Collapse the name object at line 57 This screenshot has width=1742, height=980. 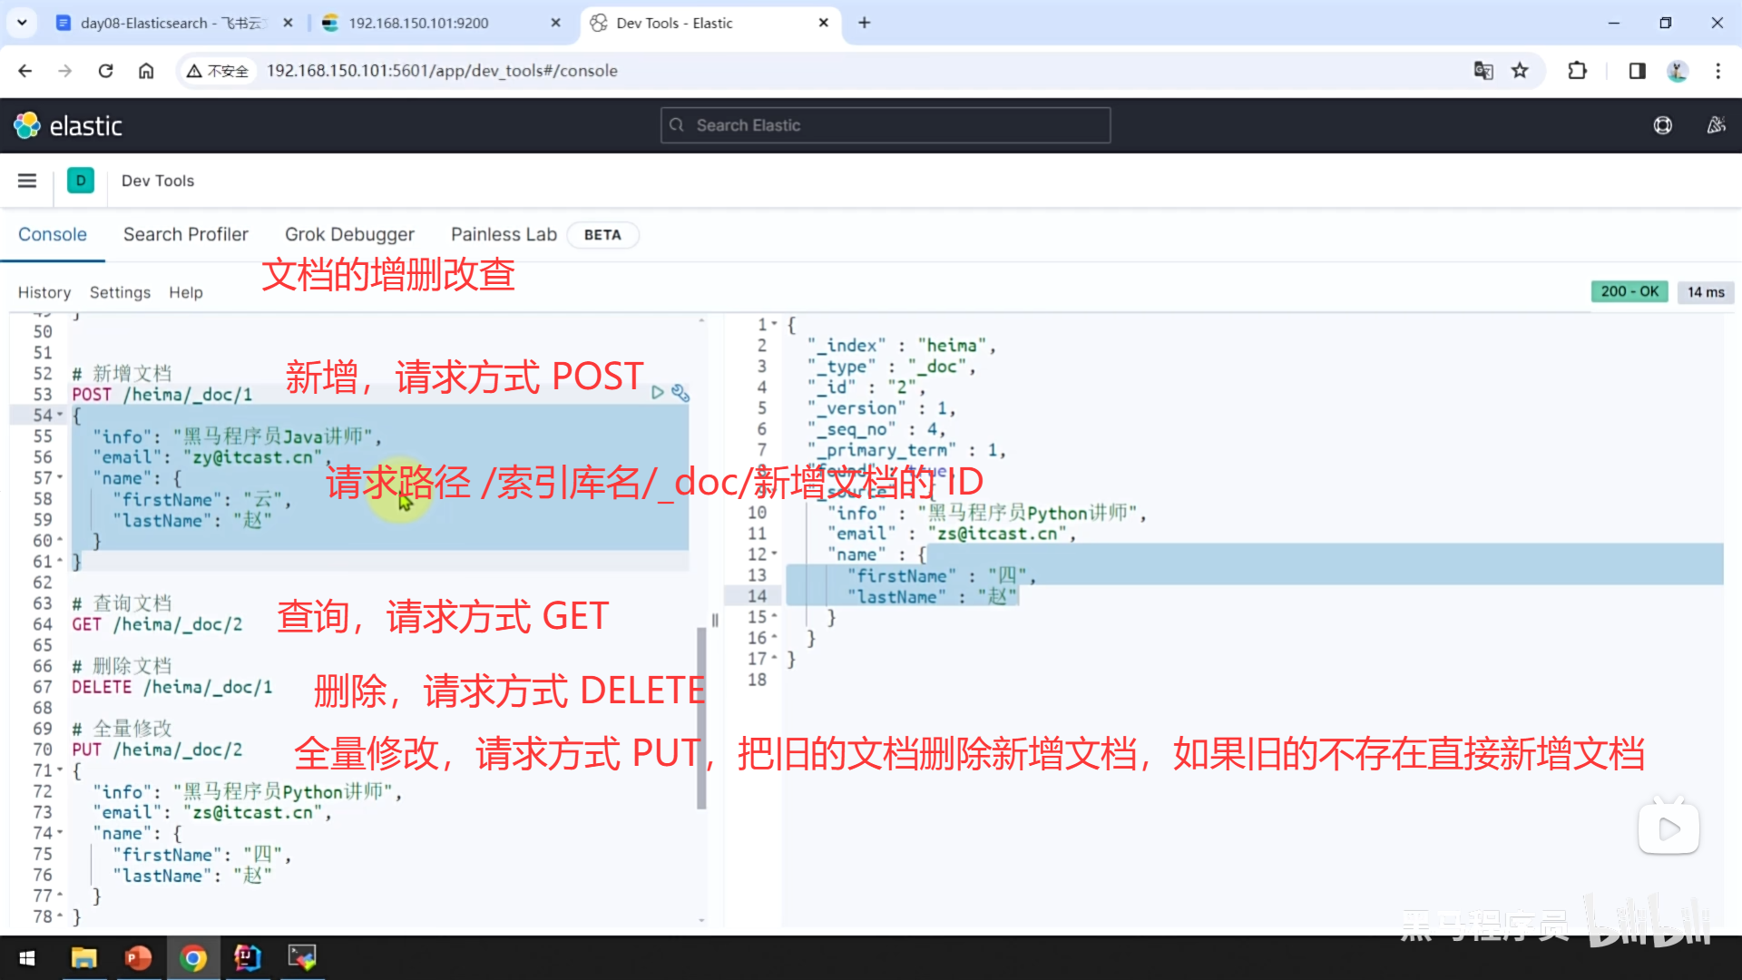(x=61, y=477)
